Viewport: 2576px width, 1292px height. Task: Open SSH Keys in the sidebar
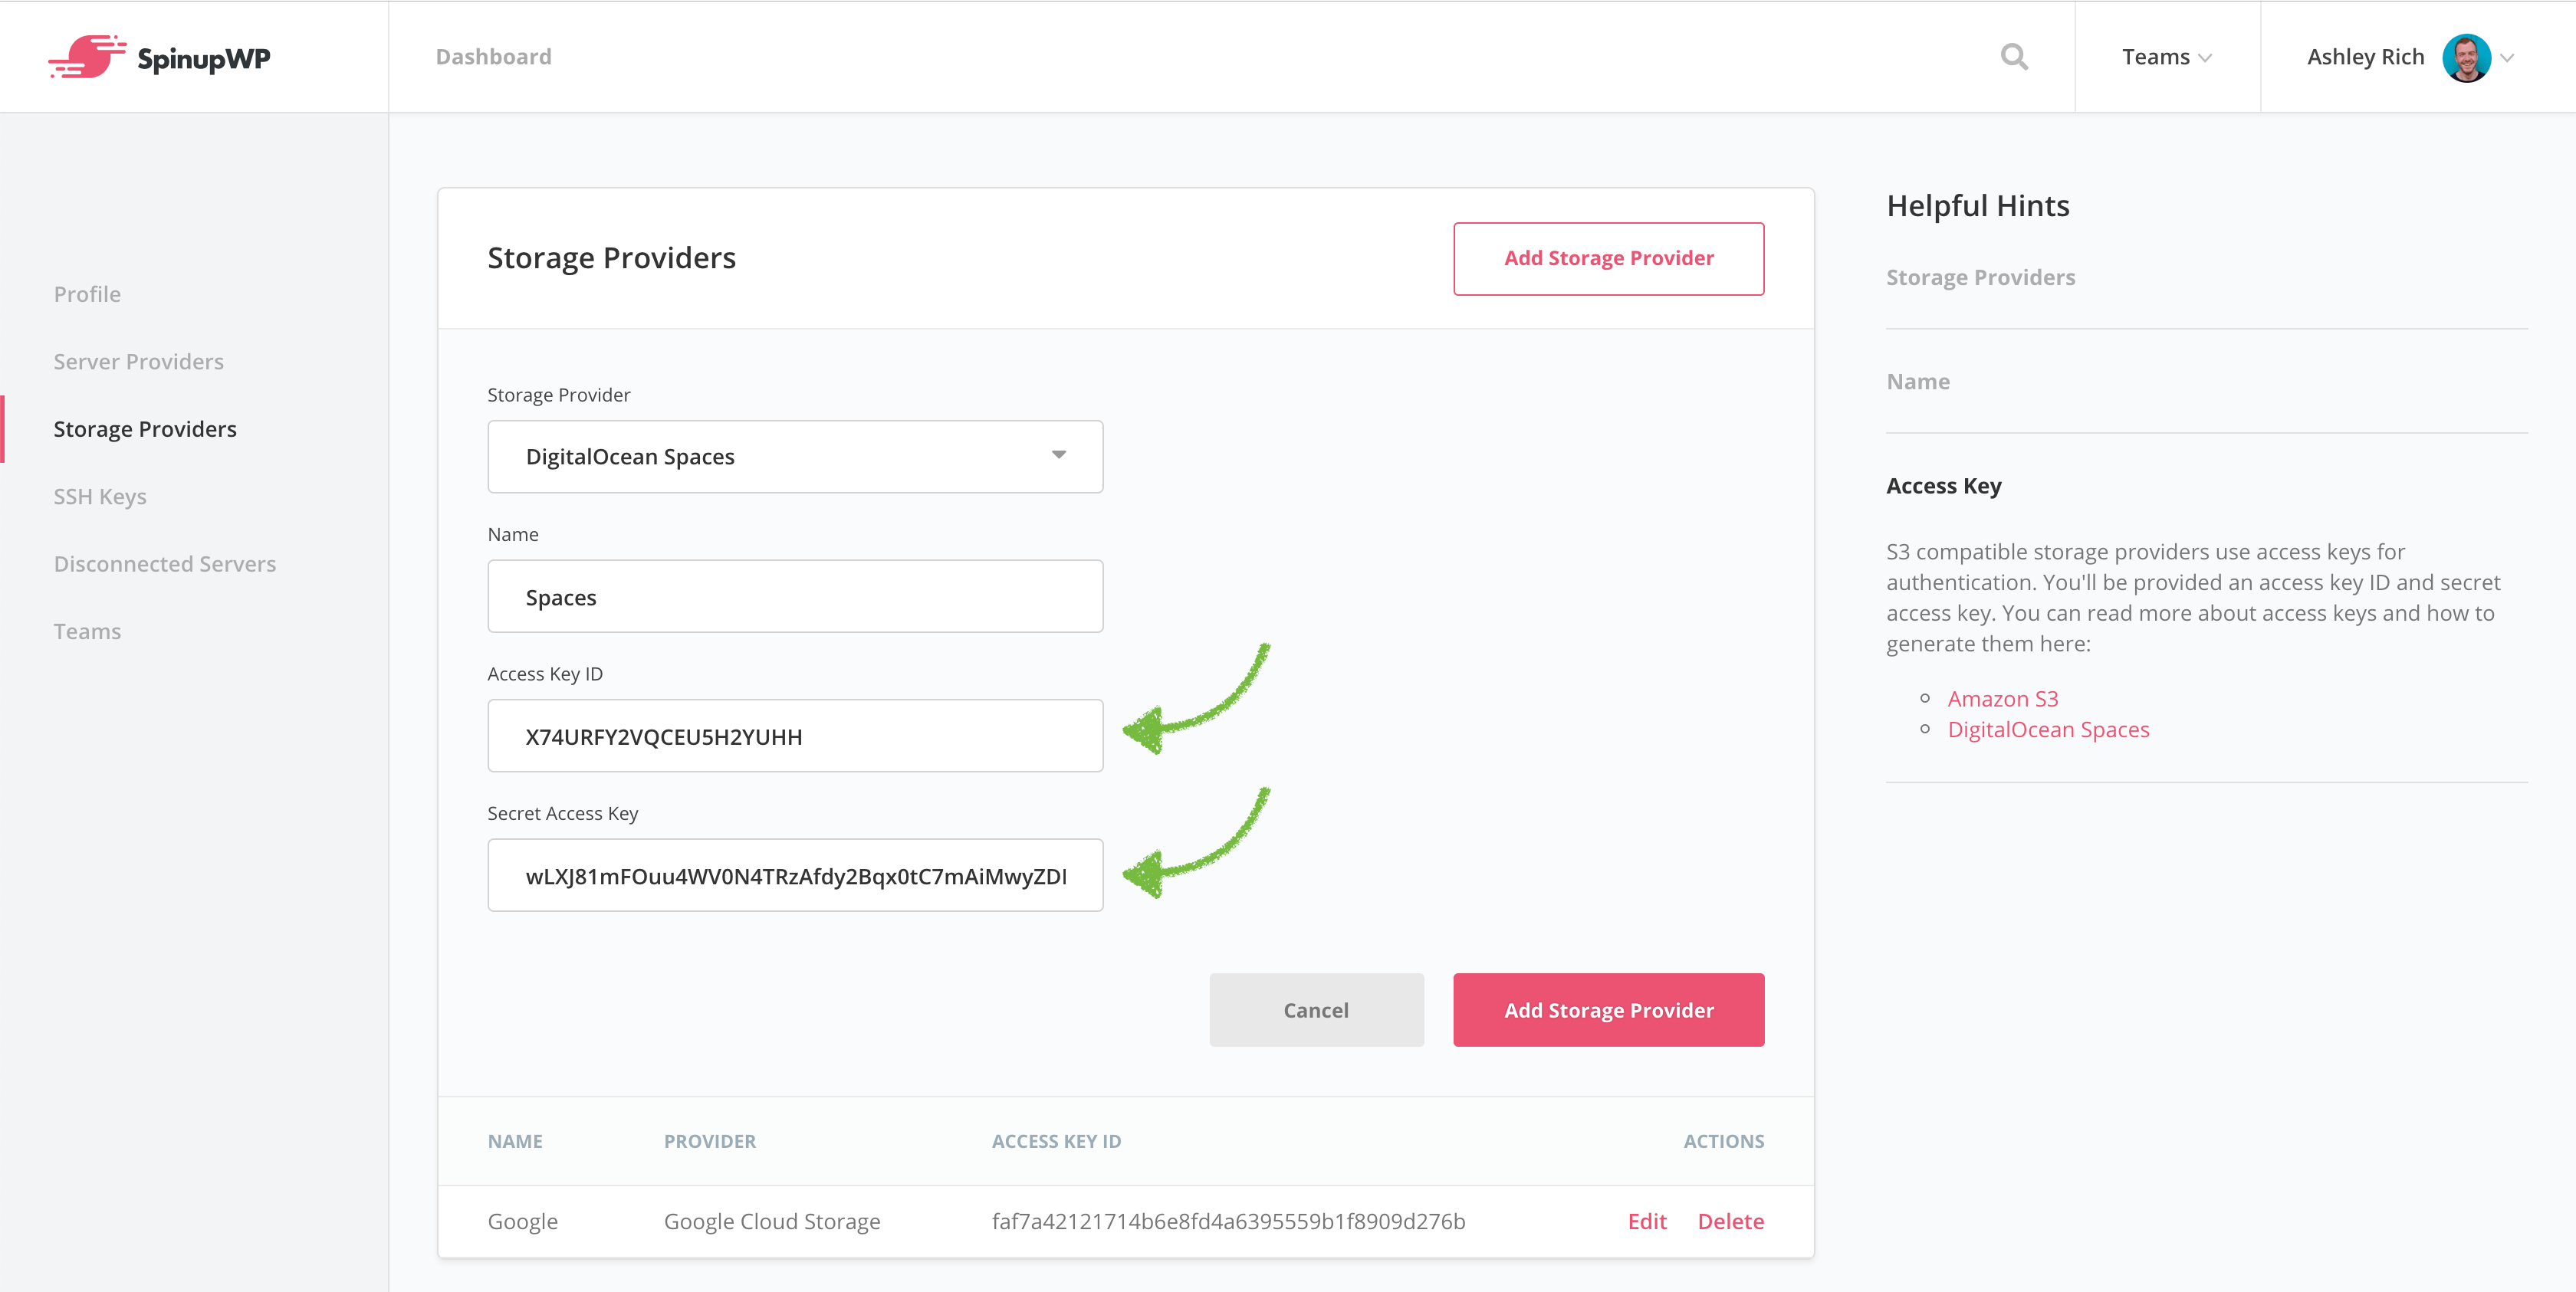(x=100, y=497)
